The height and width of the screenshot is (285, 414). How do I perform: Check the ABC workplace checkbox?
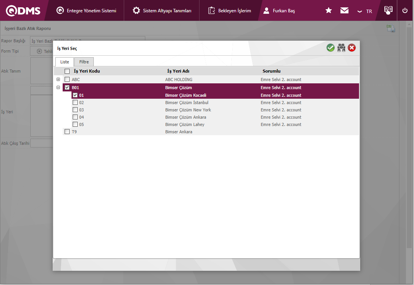pos(67,80)
